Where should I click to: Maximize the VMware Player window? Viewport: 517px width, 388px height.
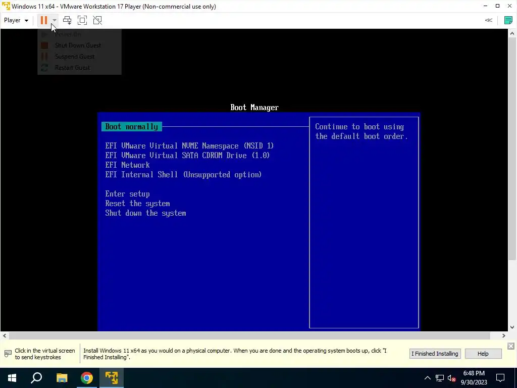pos(497,6)
